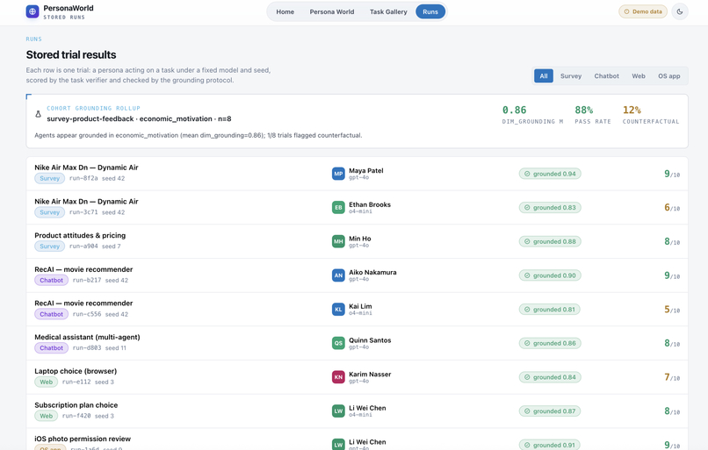Go to the Persona World tab
Image resolution: width=708 pixels, height=450 pixels.
pos(332,11)
